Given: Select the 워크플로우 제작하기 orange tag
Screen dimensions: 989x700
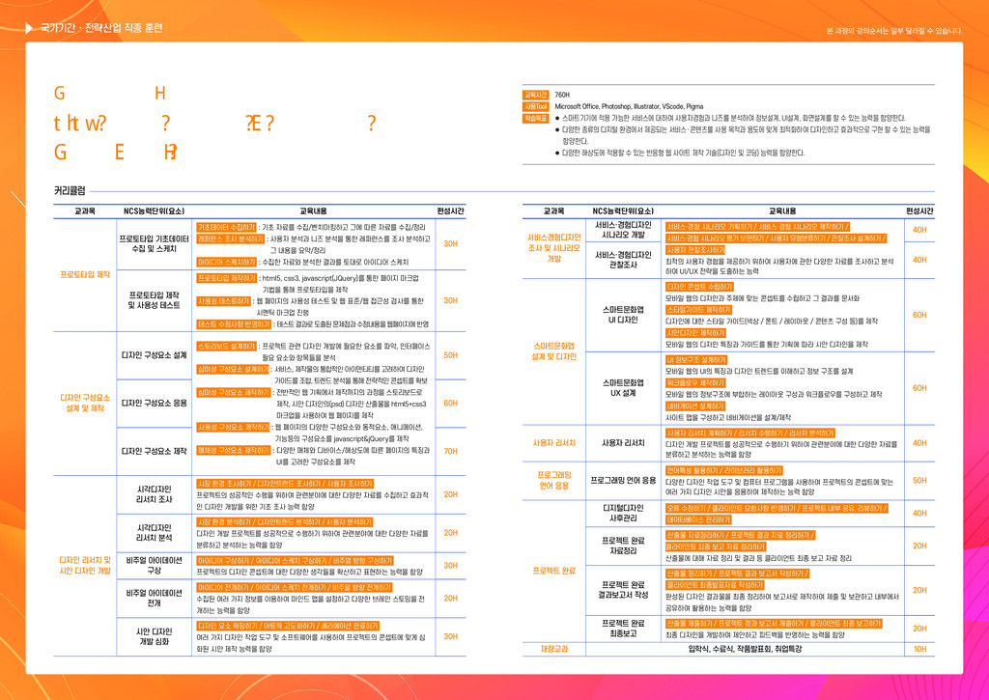Looking at the screenshot, I should coord(695,383).
